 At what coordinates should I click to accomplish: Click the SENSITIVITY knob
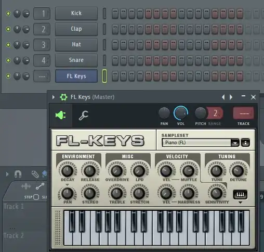(x=217, y=193)
